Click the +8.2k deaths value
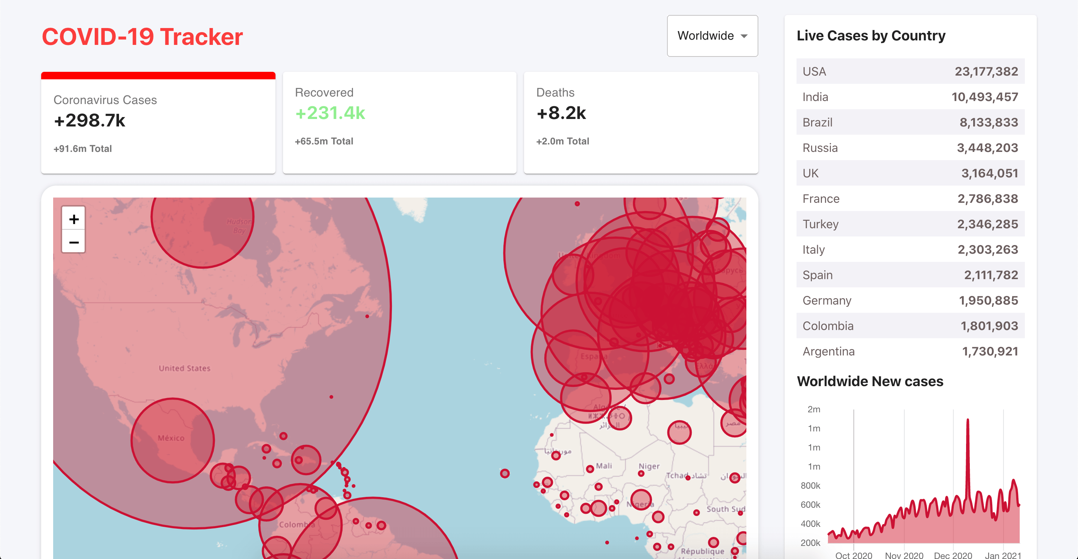1078x559 pixels. click(561, 113)
